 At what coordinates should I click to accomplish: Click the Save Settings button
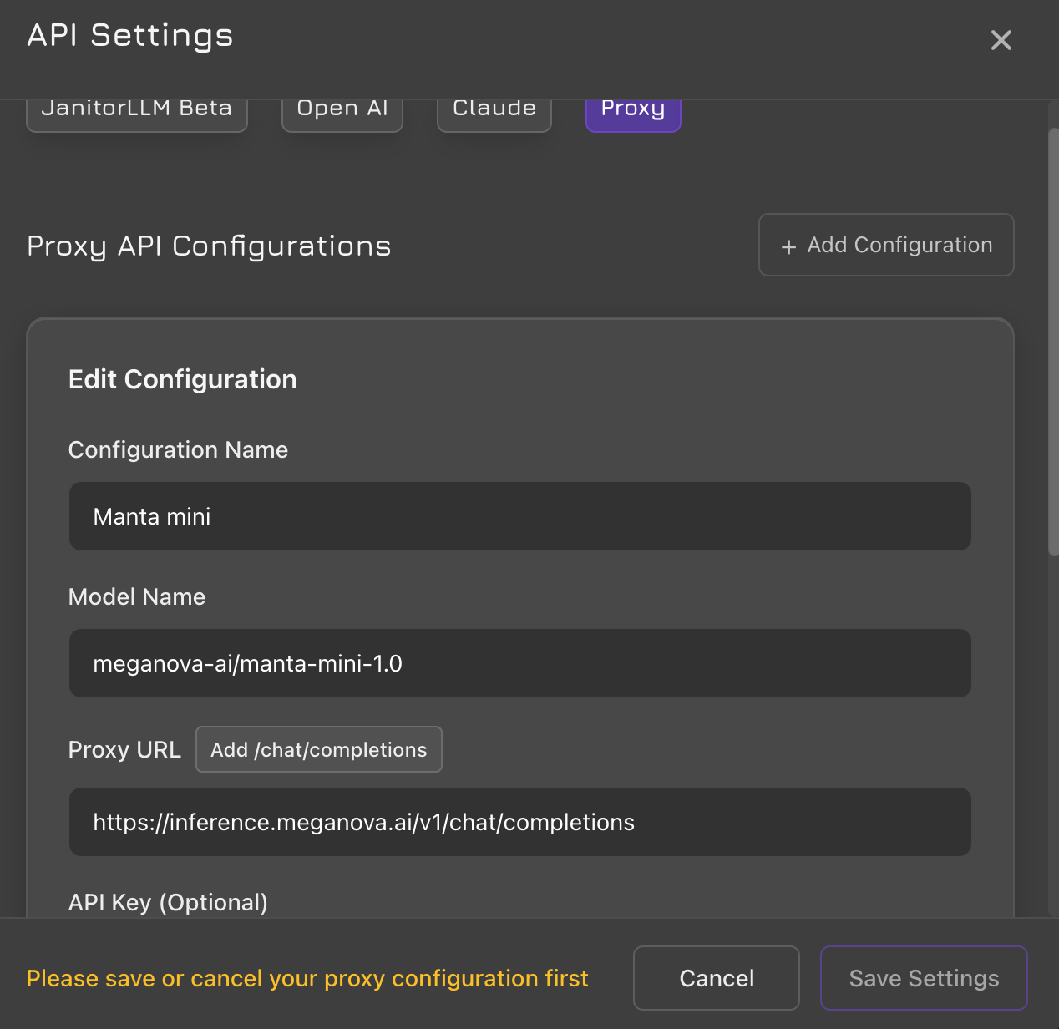point(924,978)
